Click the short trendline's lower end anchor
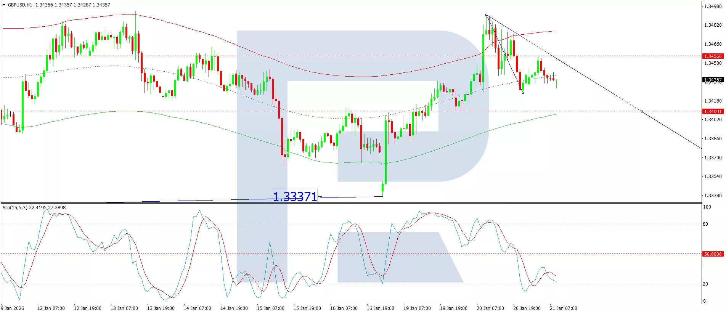Image resolution: width=726 pixels, height=313 pixels. [523, 93]
